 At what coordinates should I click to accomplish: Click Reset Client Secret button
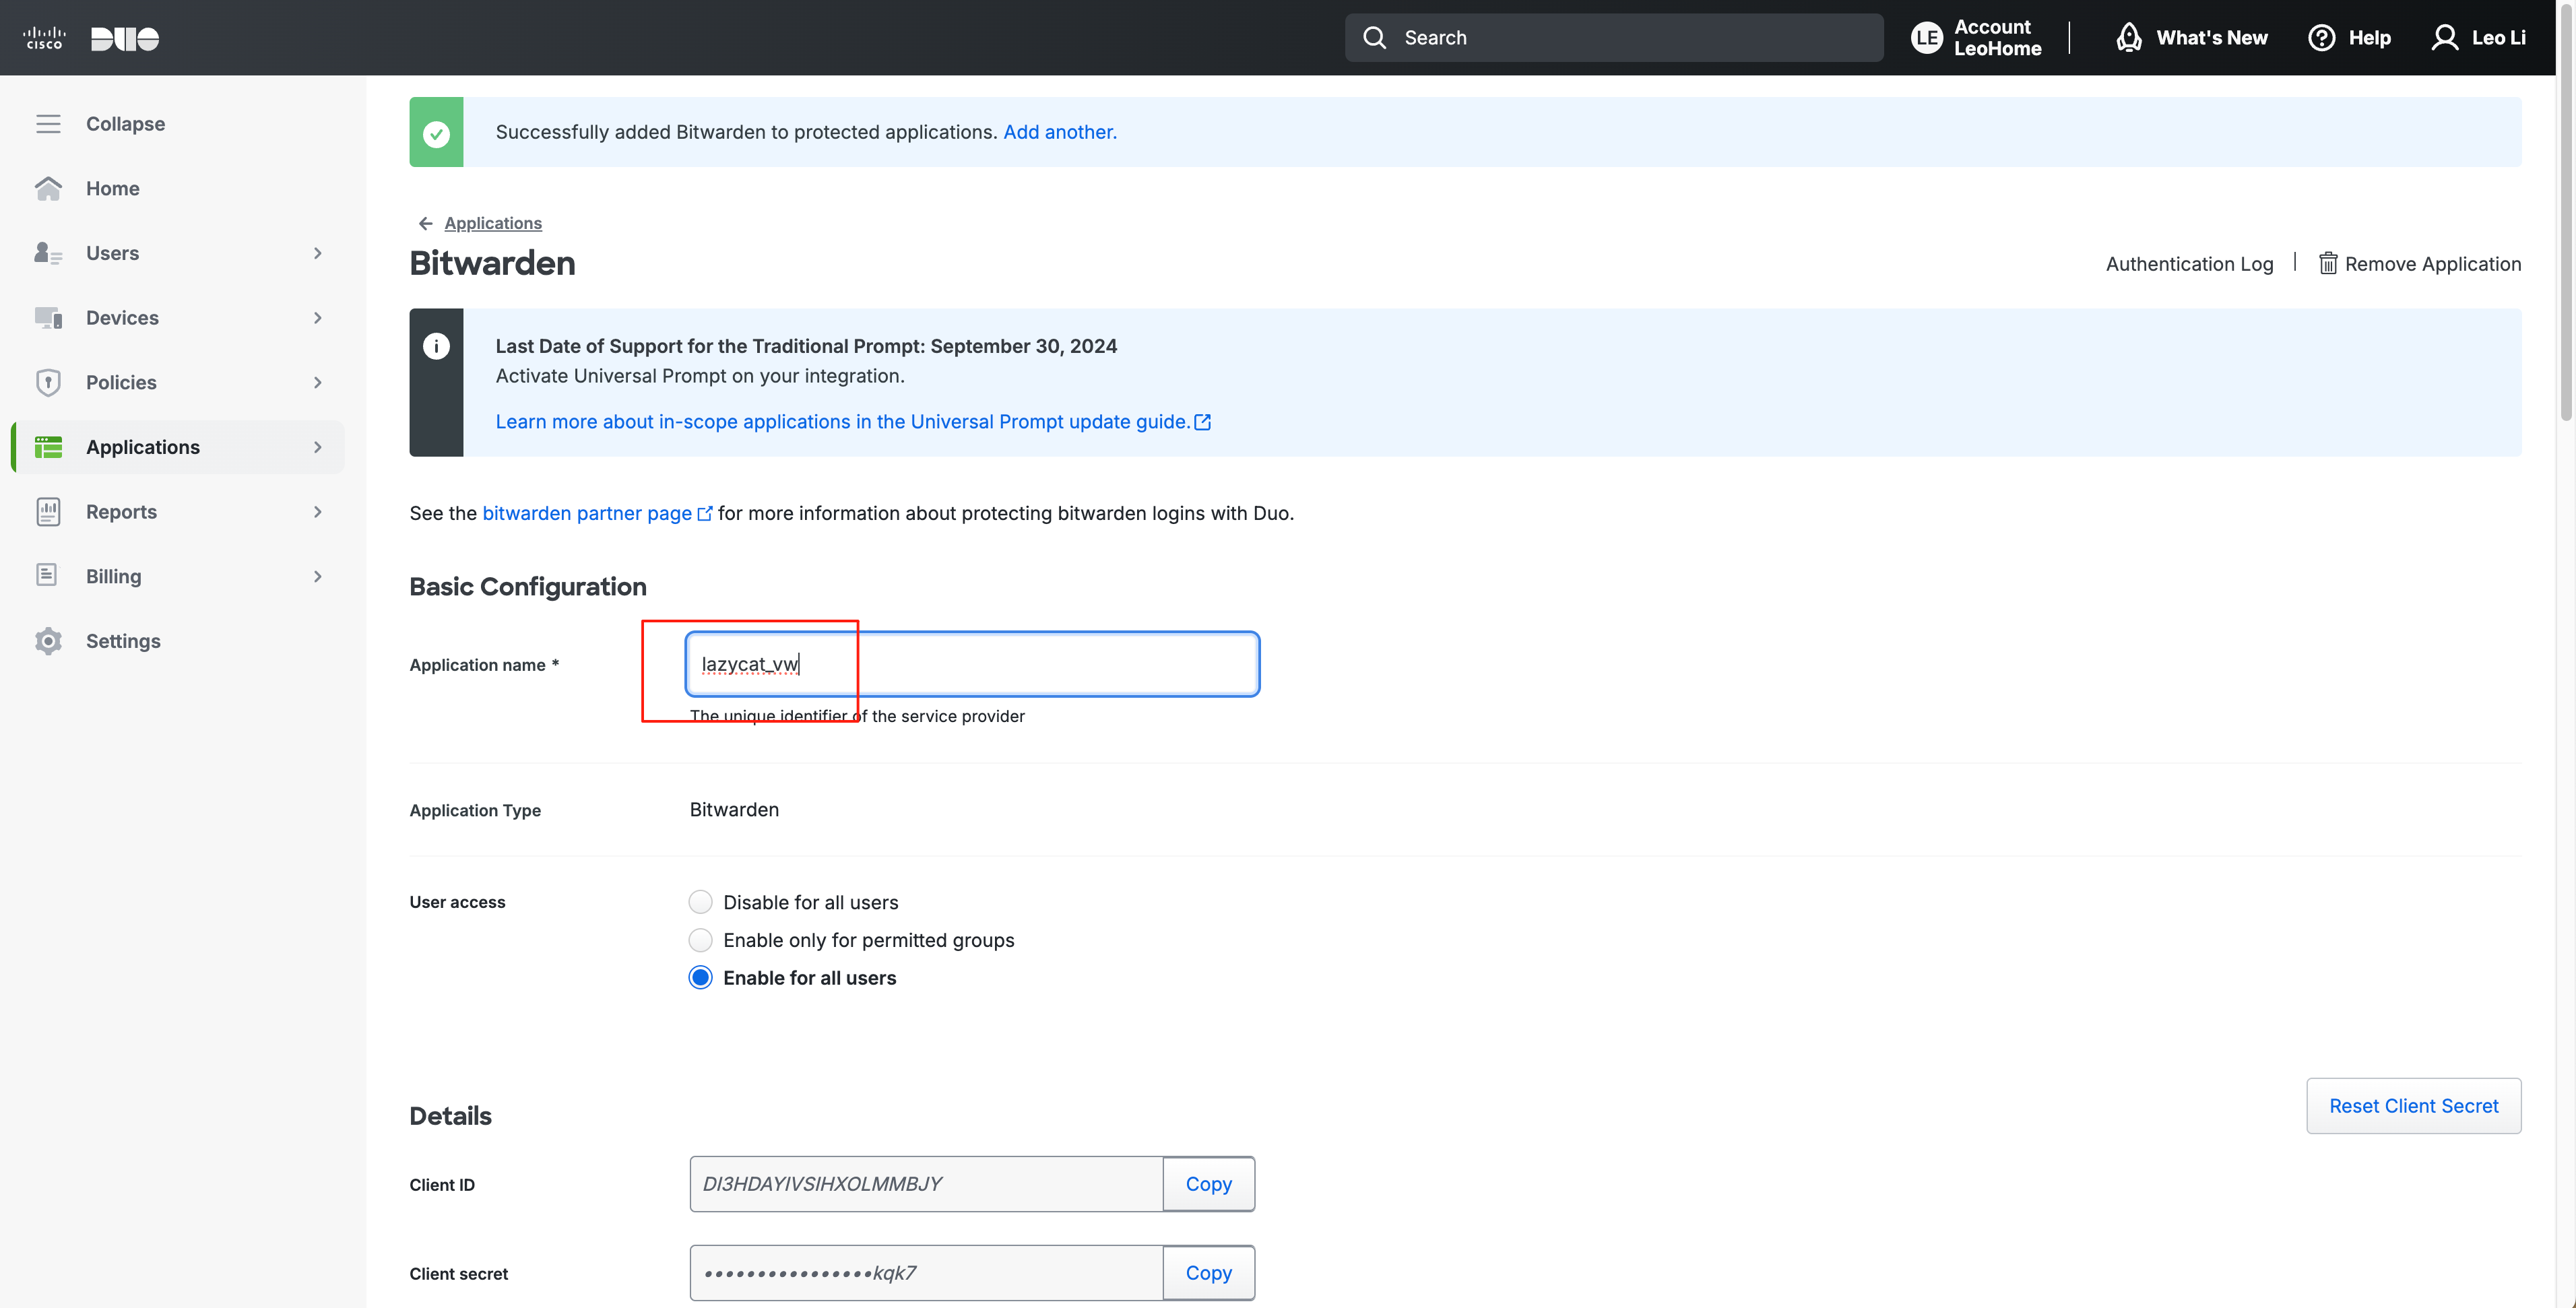point(2413,1106)
